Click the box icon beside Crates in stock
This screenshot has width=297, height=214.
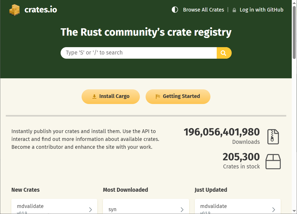[273, 161]
